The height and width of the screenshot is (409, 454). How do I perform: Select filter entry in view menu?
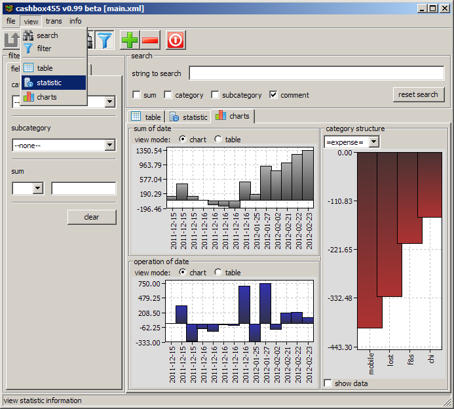click(44, 49)
